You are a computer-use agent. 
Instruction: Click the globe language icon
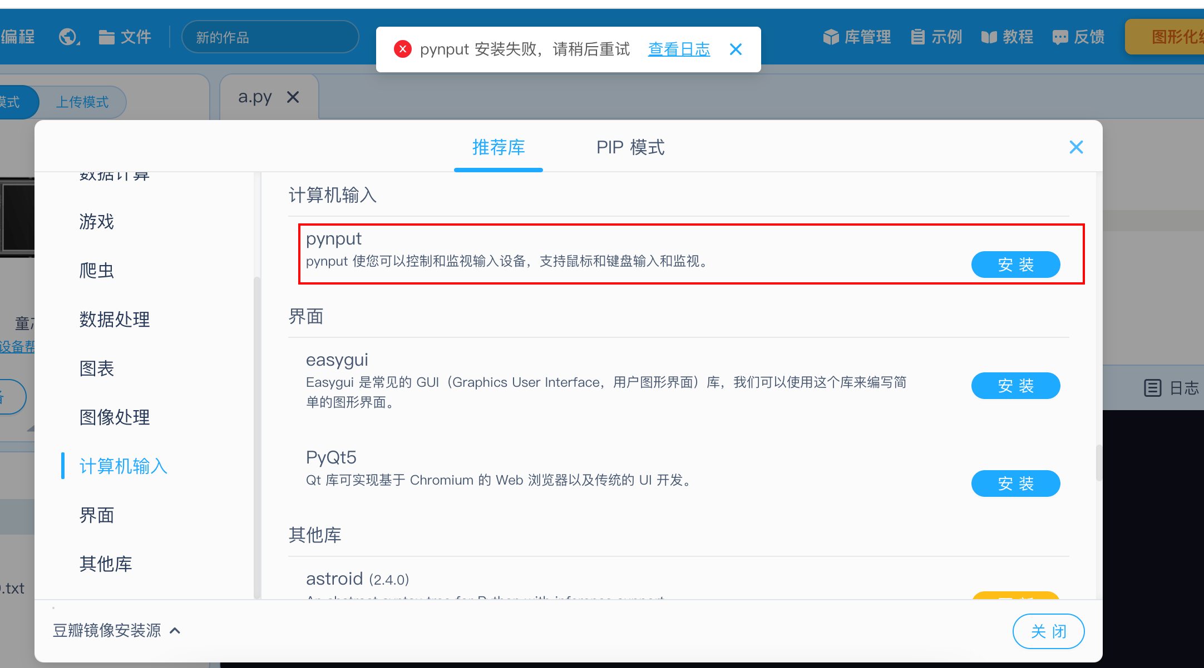(x=68, y=37)
